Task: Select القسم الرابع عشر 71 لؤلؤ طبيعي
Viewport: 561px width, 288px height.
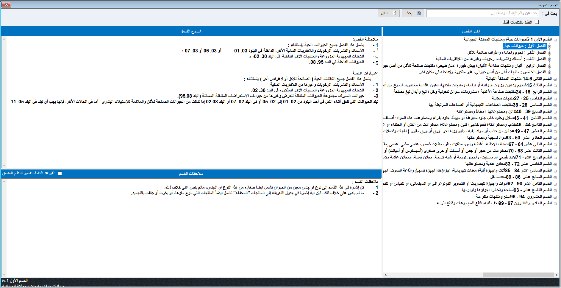Action: (468, 157)
